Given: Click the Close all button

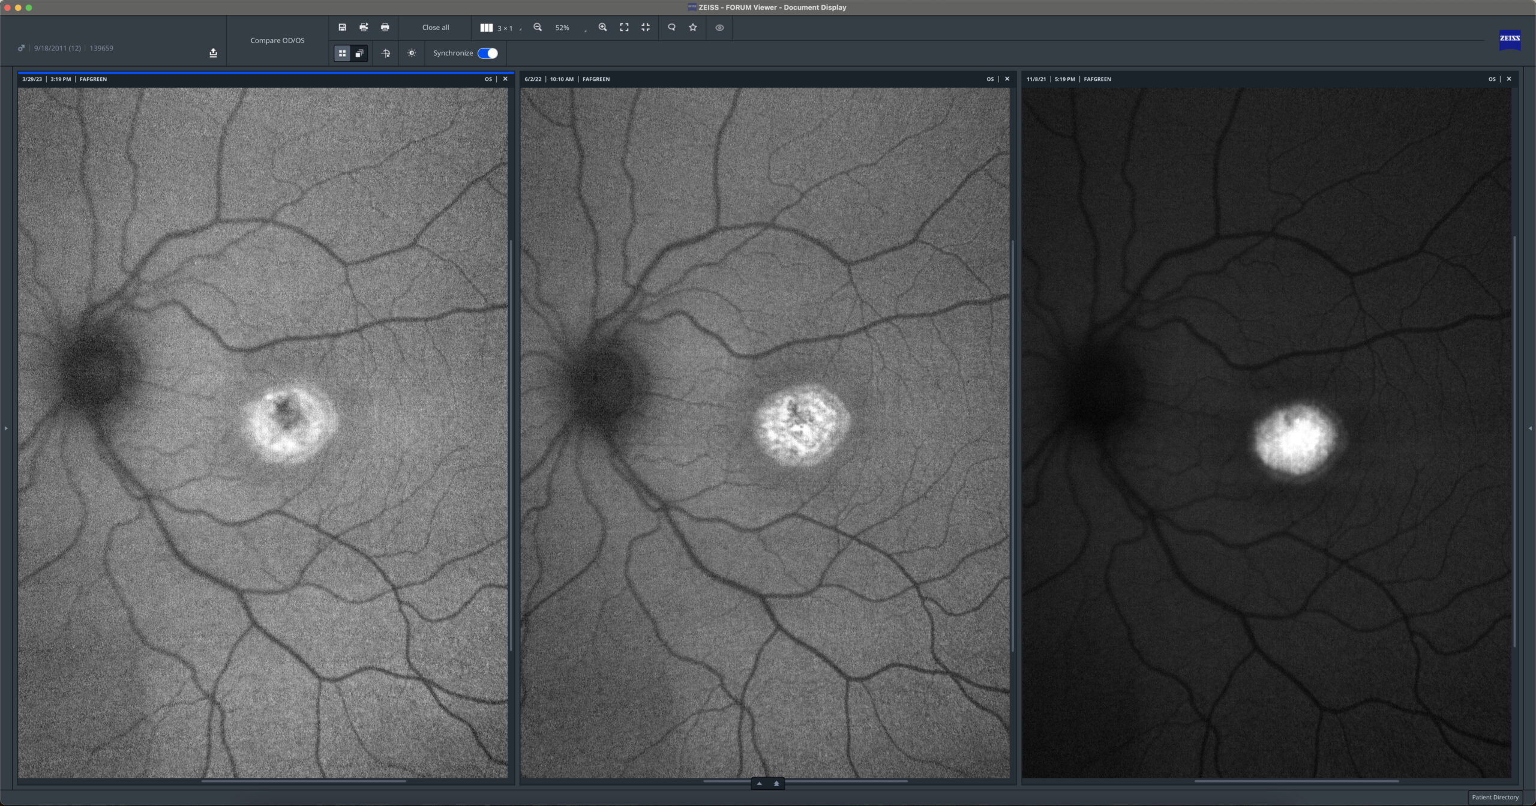Looking at the screenshot, I should pyautogui.click(x=436, y=27).
